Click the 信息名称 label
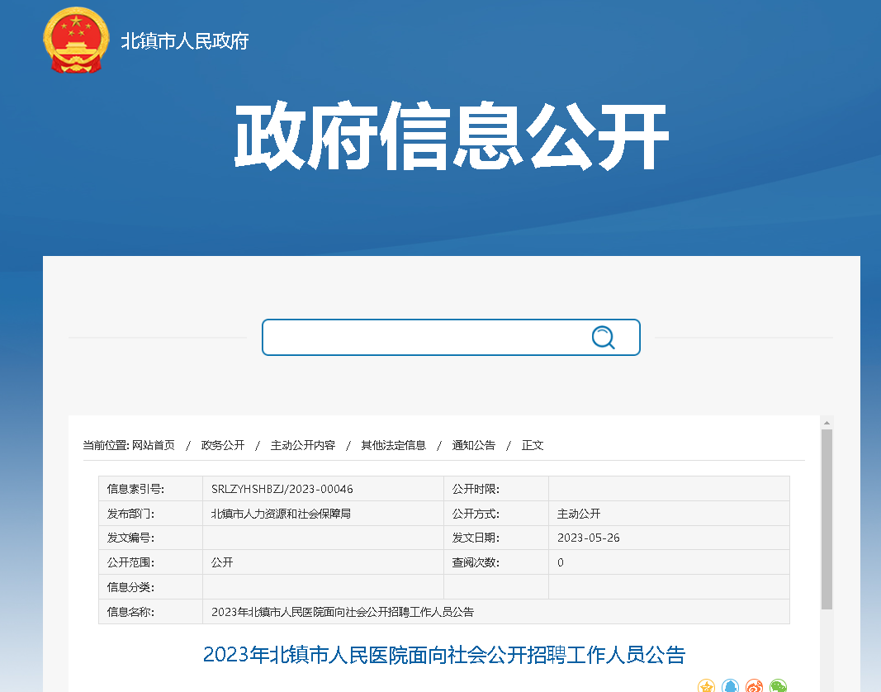Viewport: 881px width, 692px height. tap(130, 612)
